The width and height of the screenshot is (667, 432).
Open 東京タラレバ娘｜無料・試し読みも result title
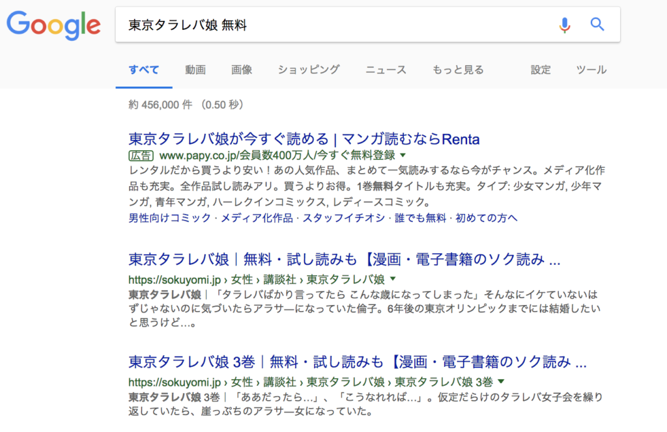(x=345, y=259)
